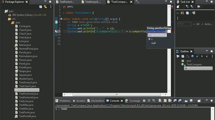Toggle Hide Fields in Outline toolbar

(192, 56)
